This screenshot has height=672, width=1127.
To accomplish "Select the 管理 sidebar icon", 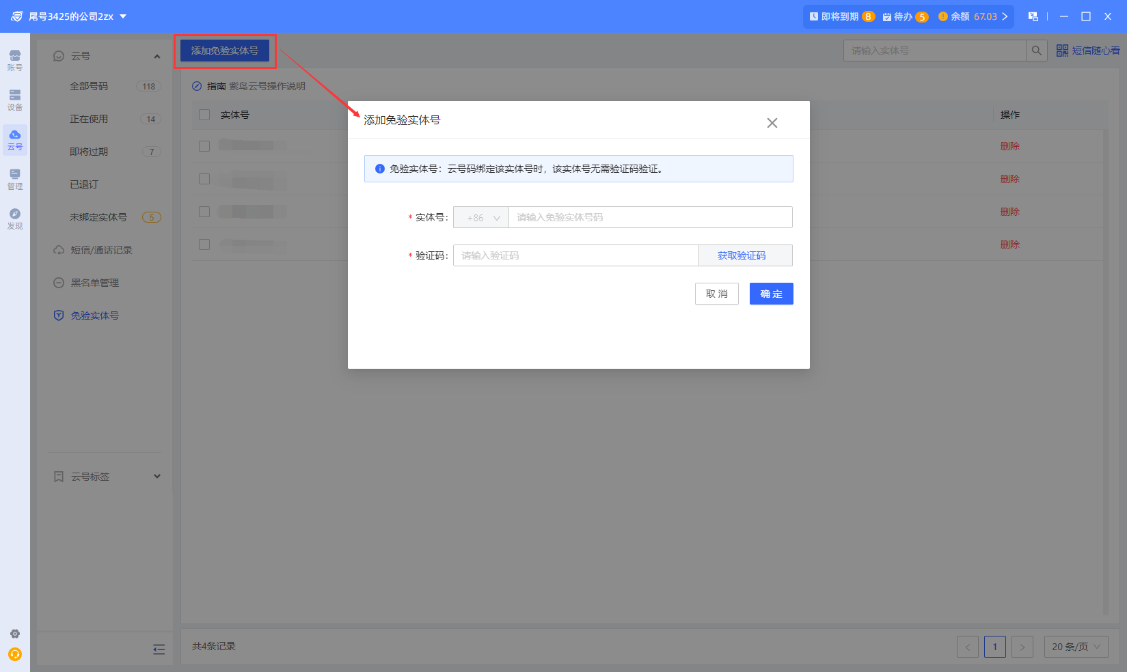I will click(14, 179).
